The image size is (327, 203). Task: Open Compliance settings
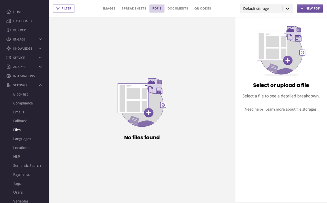click(23, 103)
